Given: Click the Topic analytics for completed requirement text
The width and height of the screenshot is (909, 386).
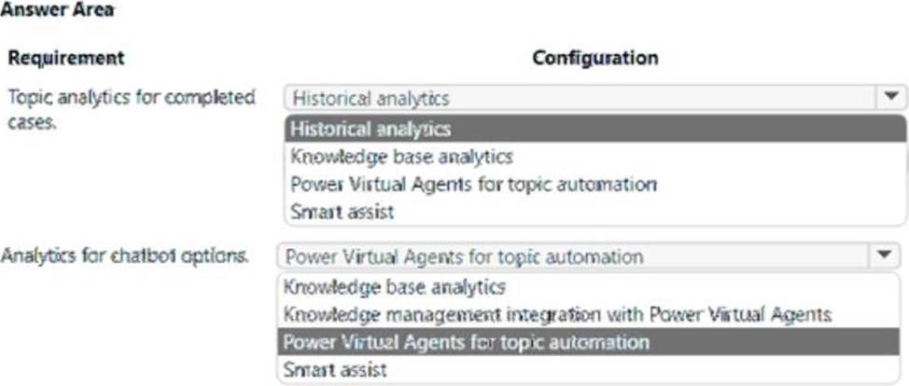Looking at the screenshot, I should point(131,97).
